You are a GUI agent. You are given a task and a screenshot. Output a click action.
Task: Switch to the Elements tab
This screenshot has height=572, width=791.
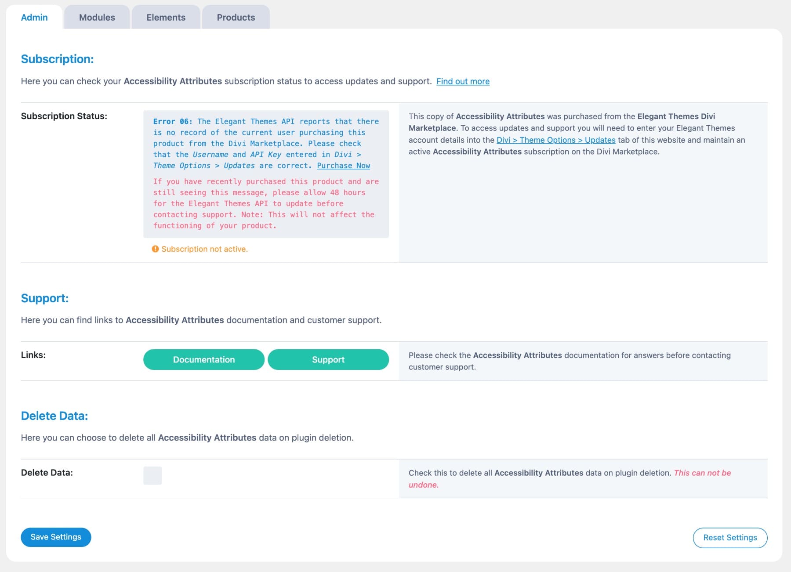tap(166, 17)
